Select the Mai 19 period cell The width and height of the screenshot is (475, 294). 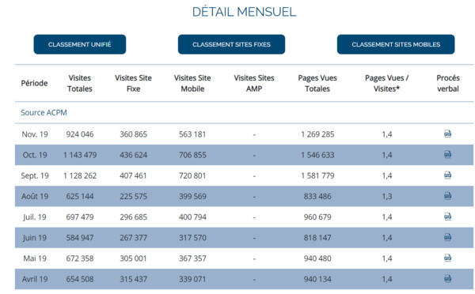[35, 258]
